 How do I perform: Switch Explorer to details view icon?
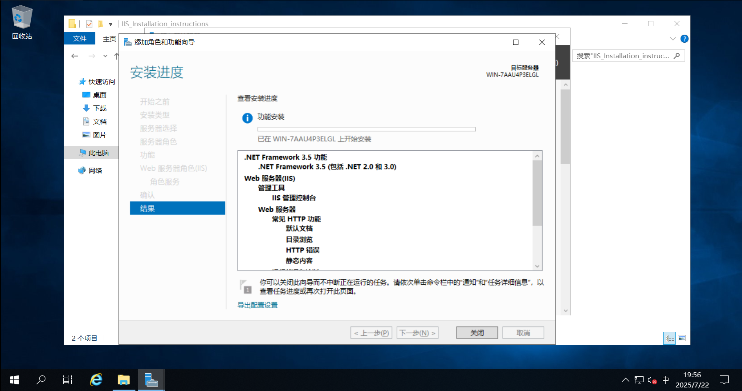click(x=669, y=339)
